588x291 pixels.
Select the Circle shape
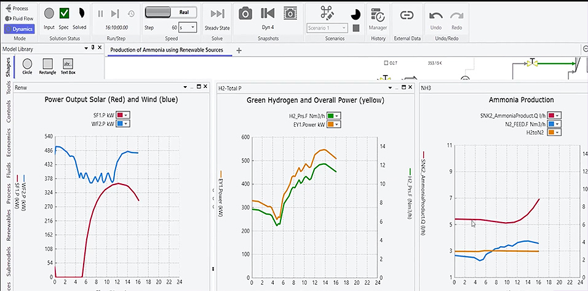[x=28, y=66]
